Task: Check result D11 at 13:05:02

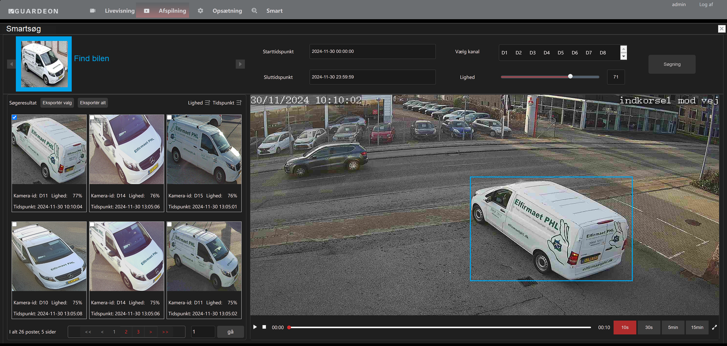Action: (x=169, y=224)
